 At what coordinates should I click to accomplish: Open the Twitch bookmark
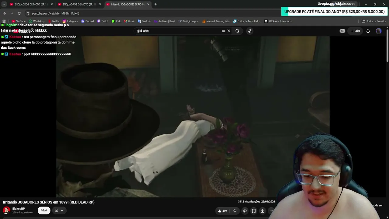[x=103, y=21]
